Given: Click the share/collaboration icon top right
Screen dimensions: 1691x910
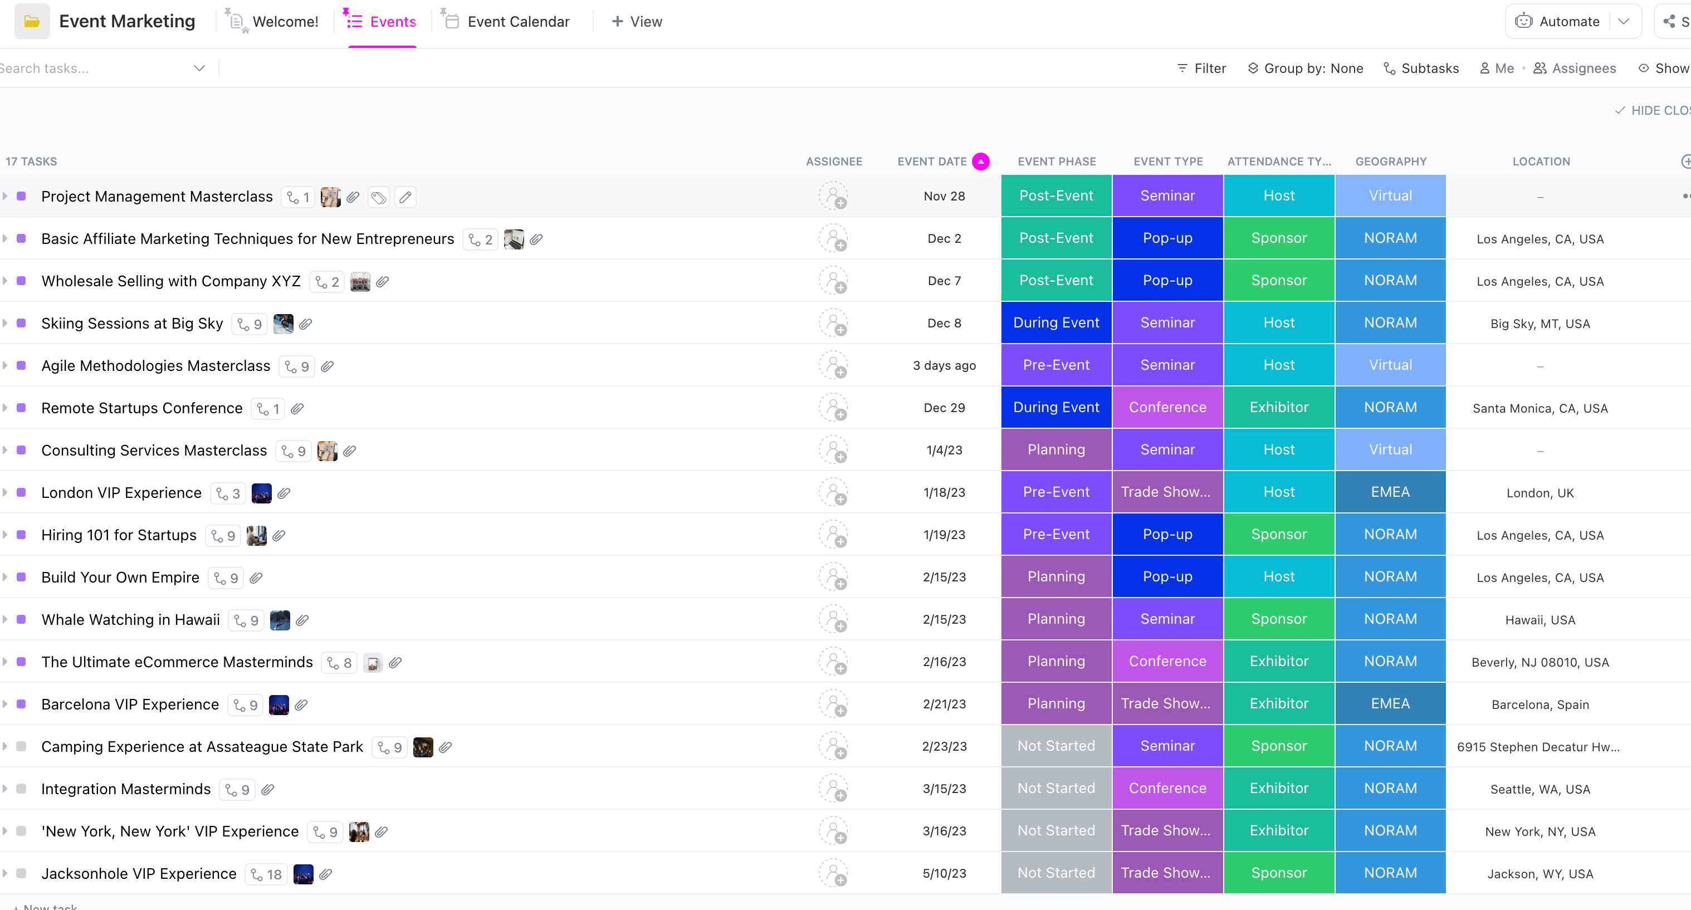Looking at the screenshot, I should point(1669,21).
